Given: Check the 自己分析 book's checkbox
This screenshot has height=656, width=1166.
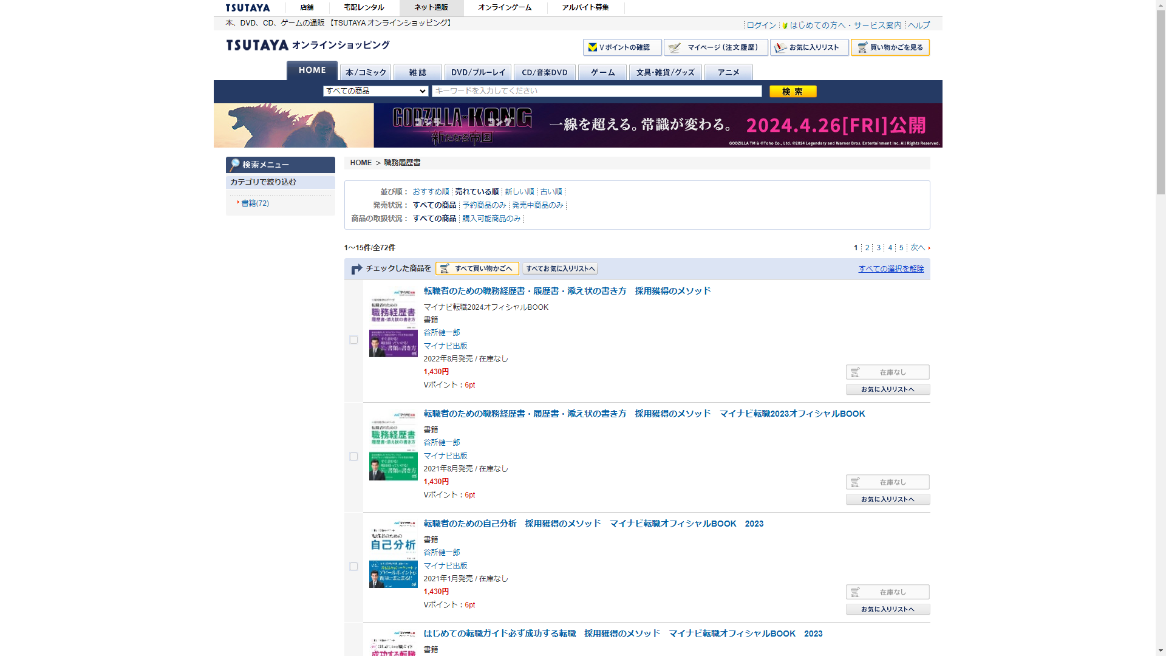Looking at the screenshot, I should (353, 566).
